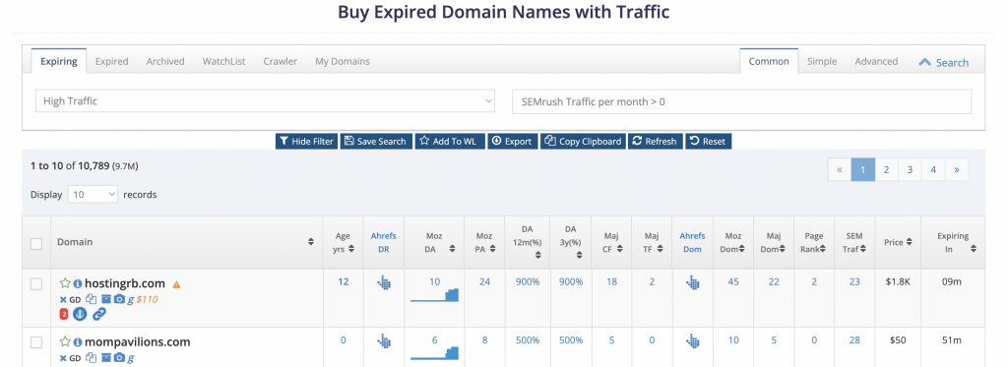
Task: Click red '2' badge under hostingrb.com
Action: 64,314
